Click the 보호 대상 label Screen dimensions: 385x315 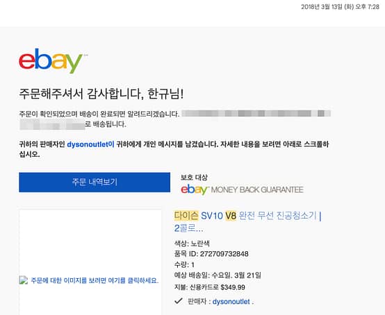(x=194, y=177)
